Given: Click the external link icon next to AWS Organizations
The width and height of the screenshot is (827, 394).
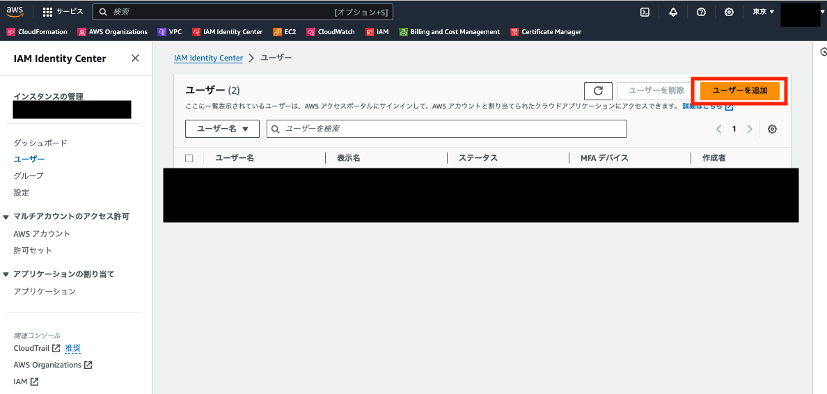Looking at the screenshot, I should [x=88, y=365].
